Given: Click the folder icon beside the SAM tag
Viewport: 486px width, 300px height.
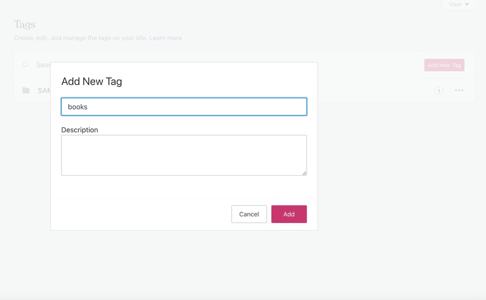Looking at the screenshot, I should (x=25, y=90).
